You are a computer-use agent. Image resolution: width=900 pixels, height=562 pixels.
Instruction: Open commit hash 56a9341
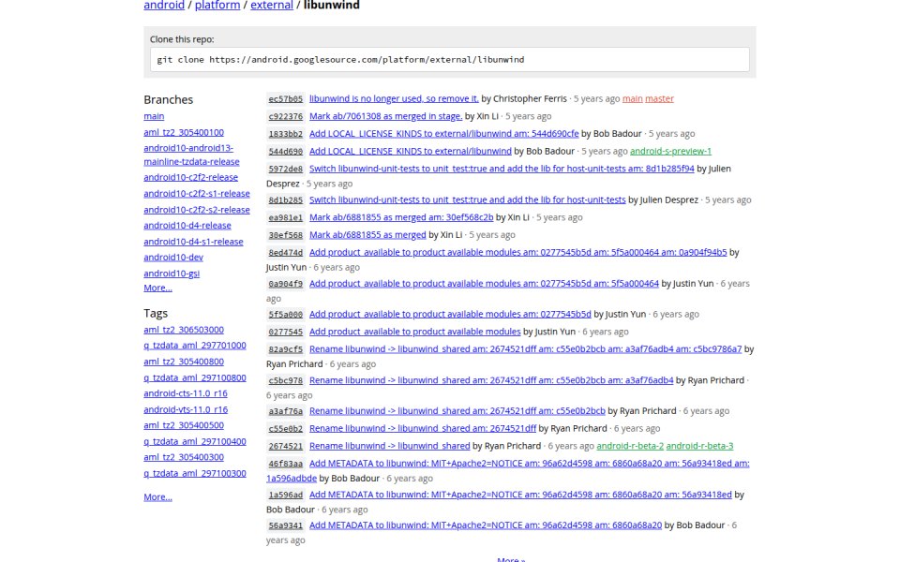[285, 525]
